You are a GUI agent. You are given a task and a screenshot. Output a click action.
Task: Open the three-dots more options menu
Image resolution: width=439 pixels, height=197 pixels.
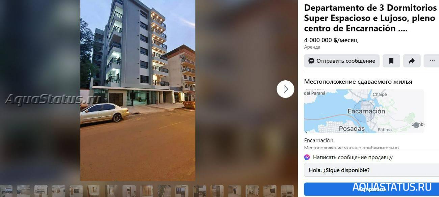(x=432, y=61)
